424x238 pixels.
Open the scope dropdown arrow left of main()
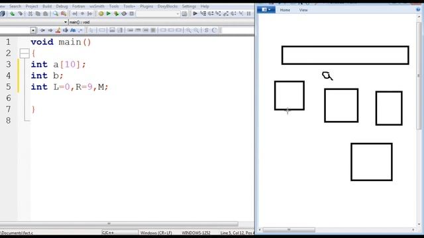coord(66,22)
